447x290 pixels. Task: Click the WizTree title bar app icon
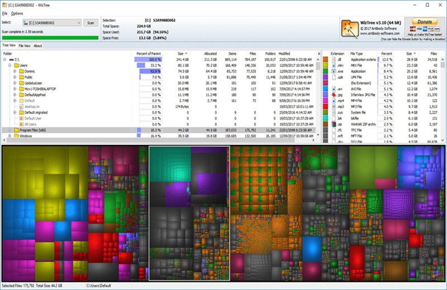(x=4, y=5)
